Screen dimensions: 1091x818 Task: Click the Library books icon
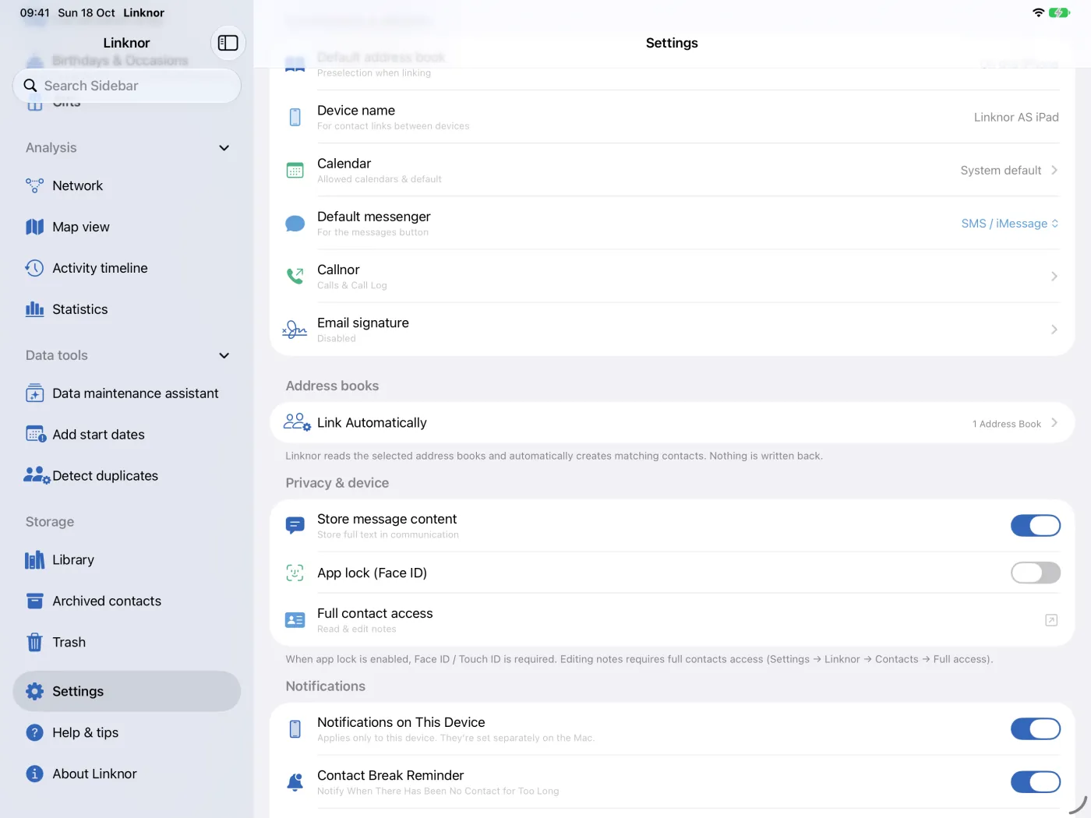tap(34, 560)
